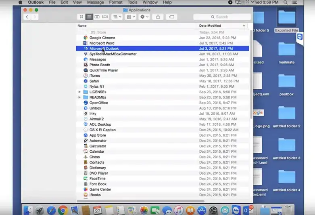Image resolution: width=315 pixels, height=215 pixels.
Task: Click the vertical scrollbar in Applications window
Action: coord(251,74)
